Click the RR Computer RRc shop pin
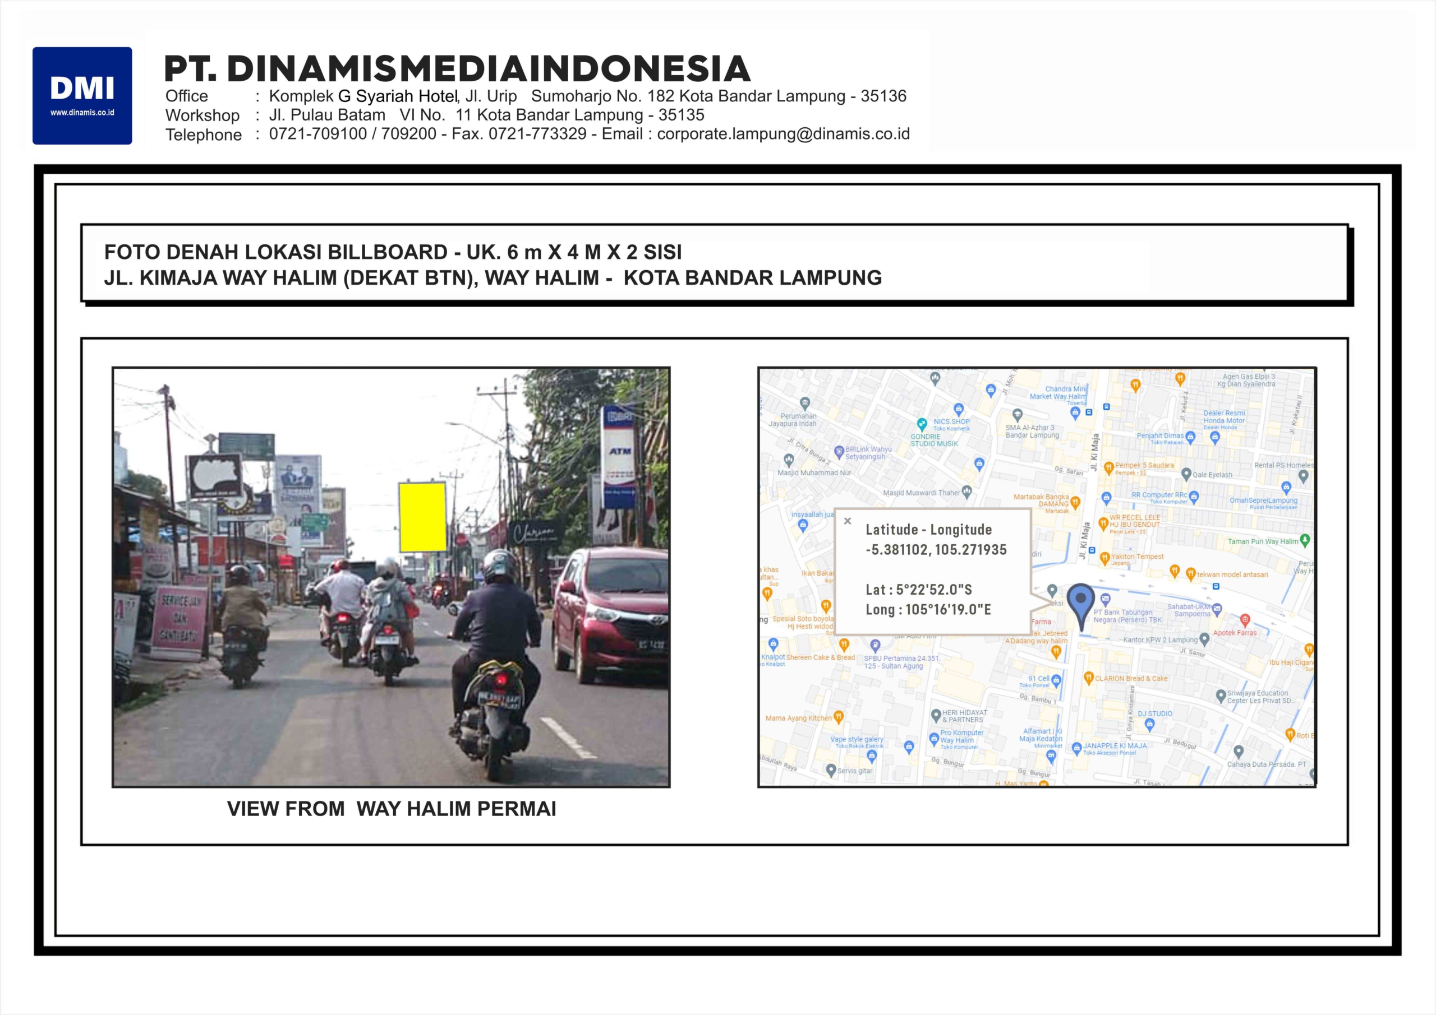The image size is (1436, 1015). pos(1194,498)
